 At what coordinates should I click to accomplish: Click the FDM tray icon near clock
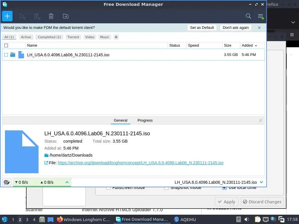[281, 219]
